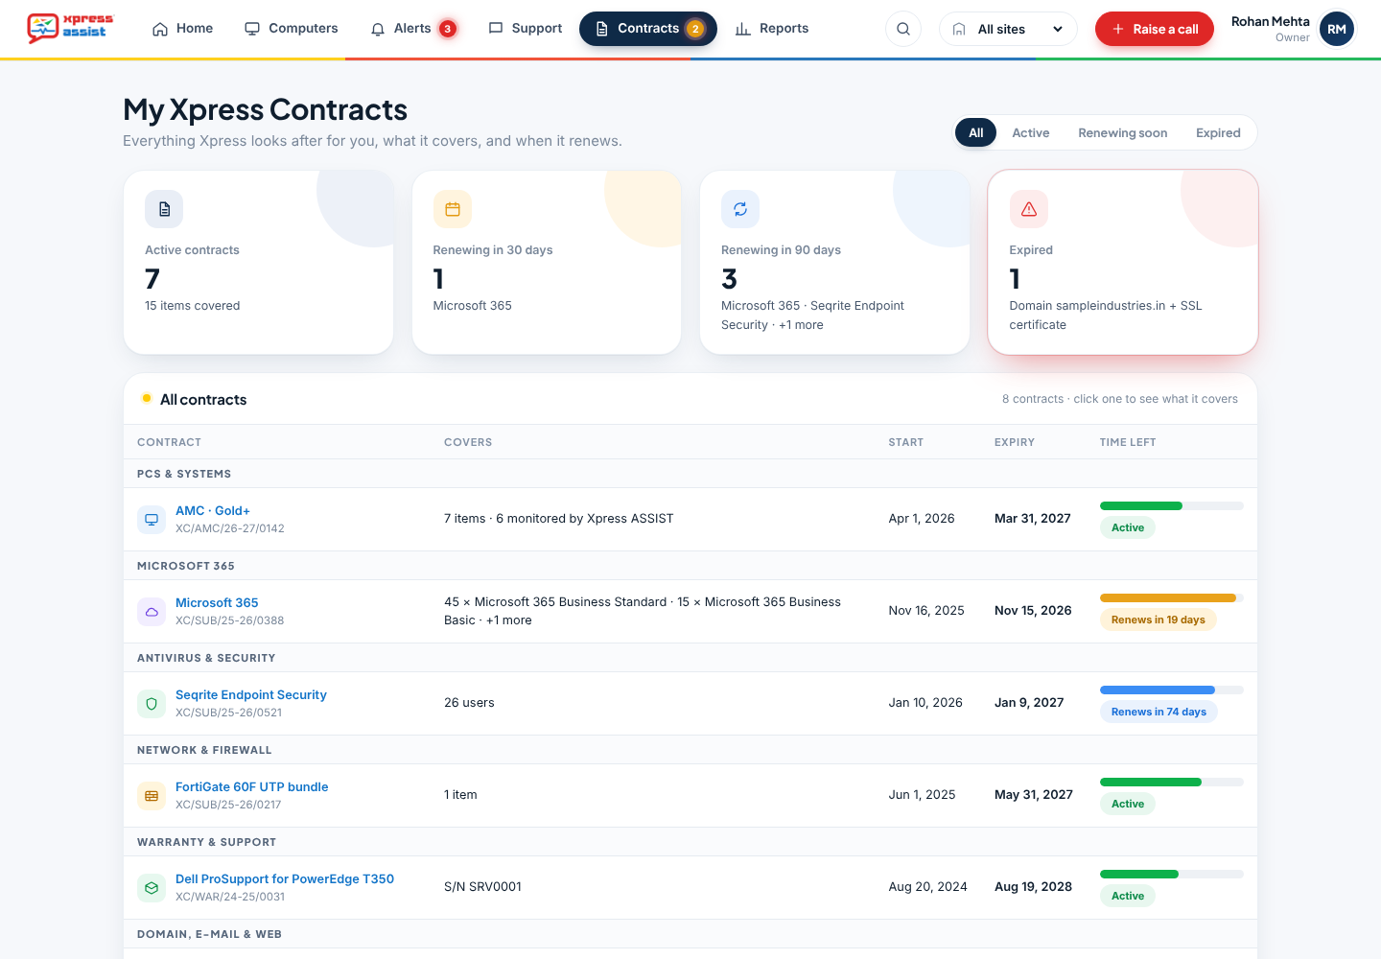Click the Xpress Assist logo
Screen dimensions: 1381x959
click(x=70, y=28)
